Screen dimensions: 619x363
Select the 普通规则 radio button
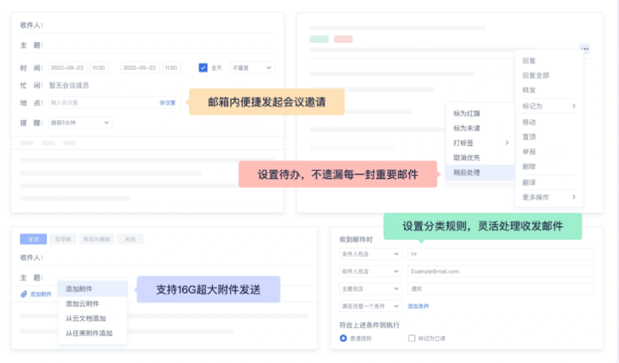(x=343, y=338)
